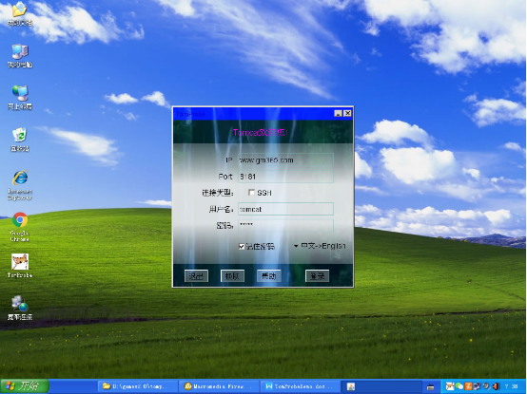Viewport: 527px width, 394px height.
Task: Switch to the active TomProbe taskbar item
Action: point(381,386)
